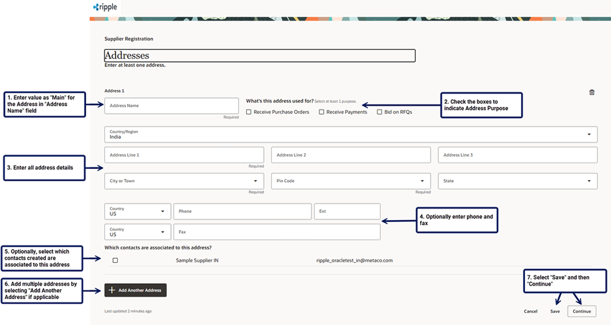611x325 pixels.
Task: Click Address Name input field
Action: point(172,106)
